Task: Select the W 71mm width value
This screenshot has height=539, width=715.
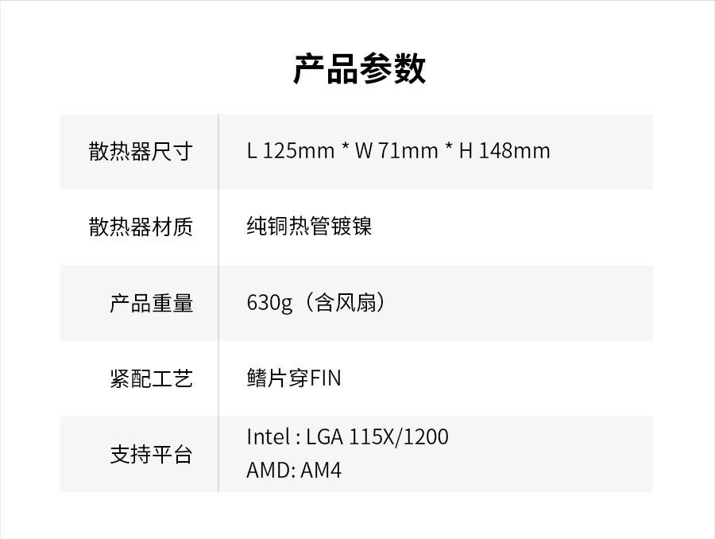Action: (396, 151)
